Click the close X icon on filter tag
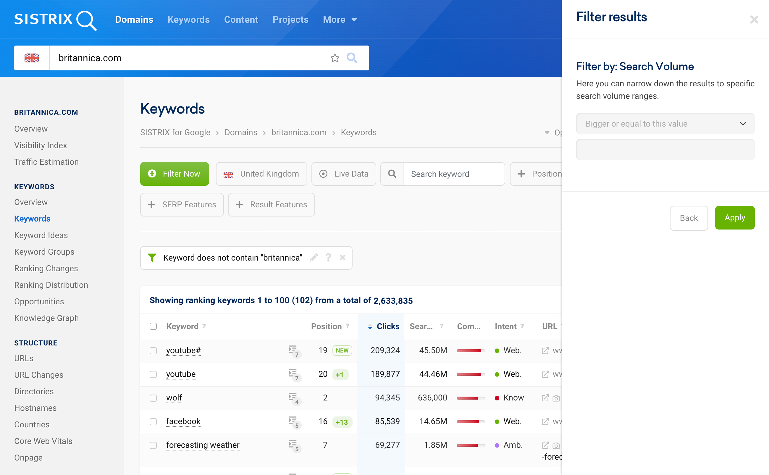Screen dimensions: 769x475 343,258
